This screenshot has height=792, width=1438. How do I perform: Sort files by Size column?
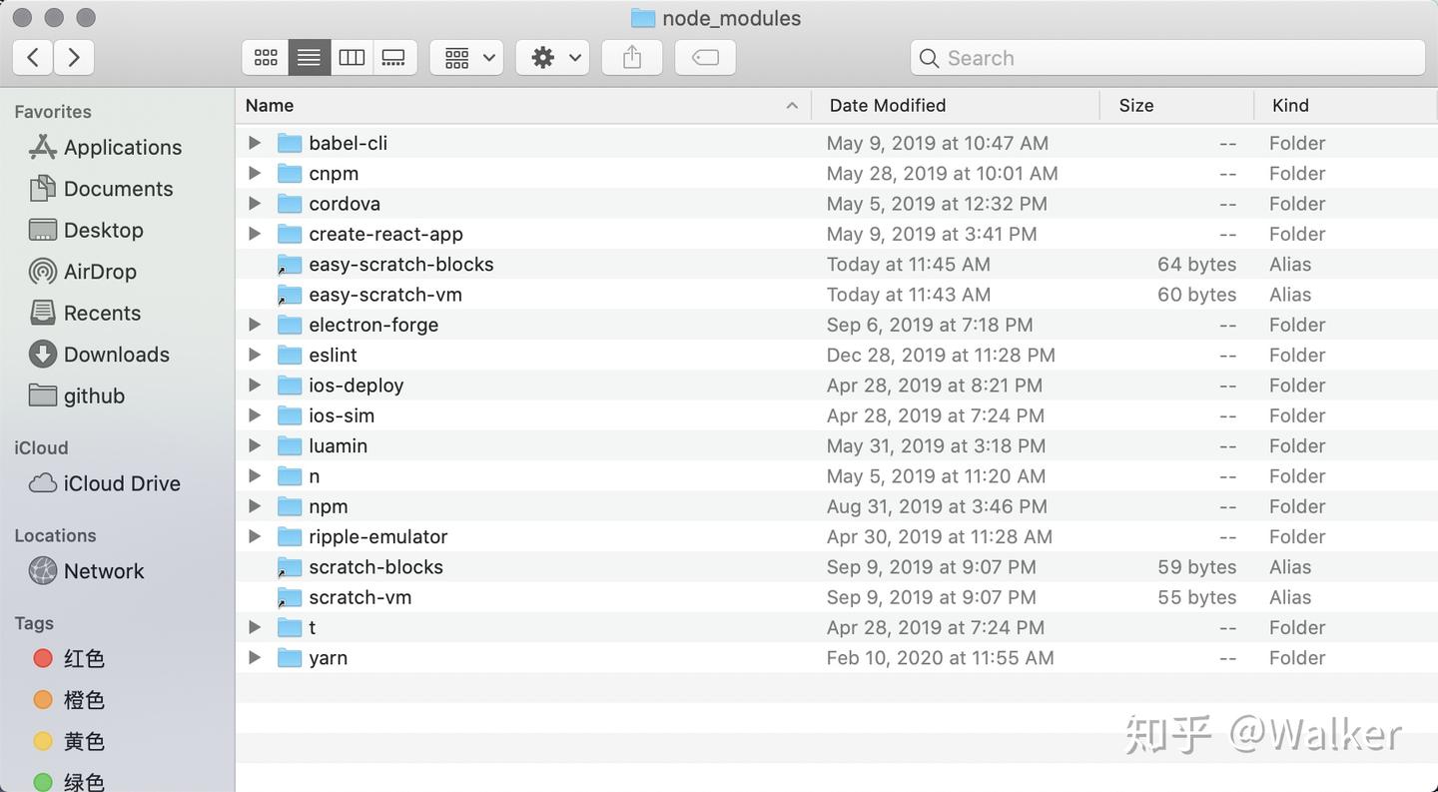click(x=1136, y=105)
